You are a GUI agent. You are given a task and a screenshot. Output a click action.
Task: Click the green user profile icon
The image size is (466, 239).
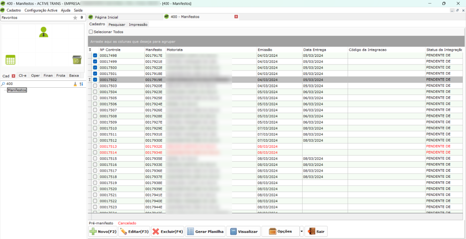[44, 32]
